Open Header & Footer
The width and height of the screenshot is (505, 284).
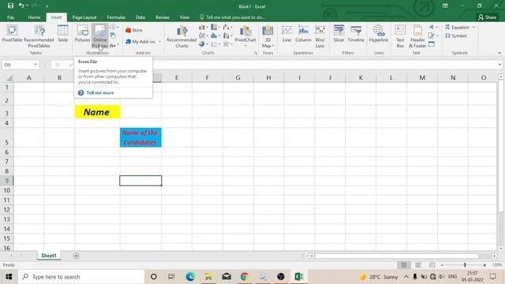(417, 36)
